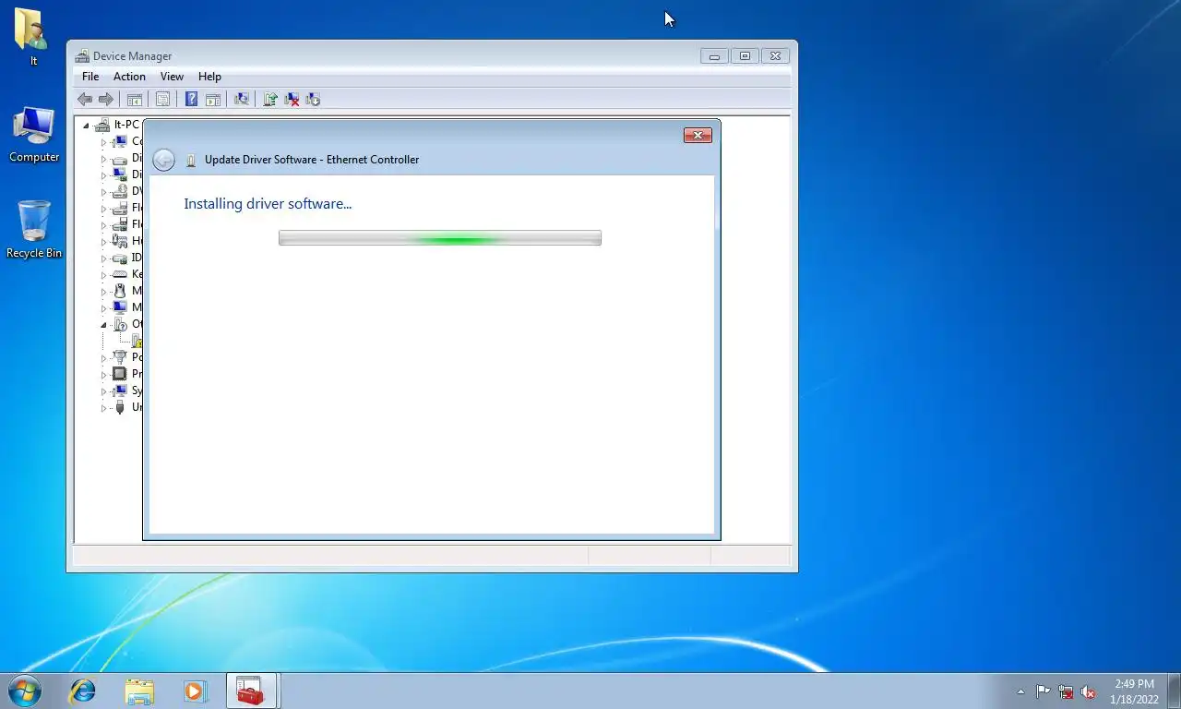This screenshot has width=1181, height=709.
Task: Select the System devices tree icon
Action: (x=119, y=391)
